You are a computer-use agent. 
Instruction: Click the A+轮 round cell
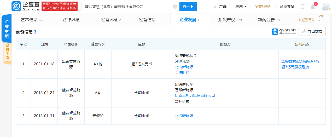[98, 64]
